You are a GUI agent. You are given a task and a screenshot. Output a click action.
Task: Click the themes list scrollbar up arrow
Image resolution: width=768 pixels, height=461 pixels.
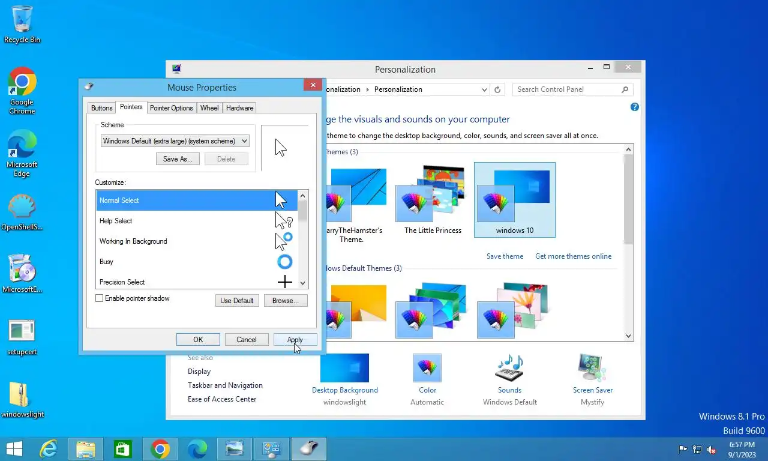[x=628, y=149]
